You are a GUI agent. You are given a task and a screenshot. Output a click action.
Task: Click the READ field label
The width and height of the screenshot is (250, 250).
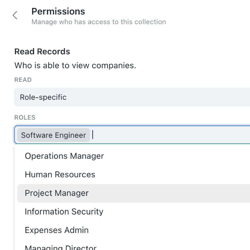pos(23,80)
